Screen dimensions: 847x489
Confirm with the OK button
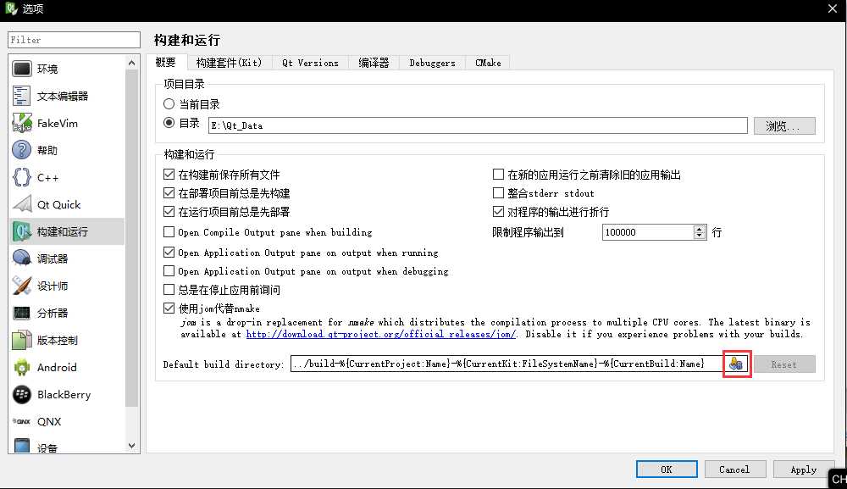[667, 469]
